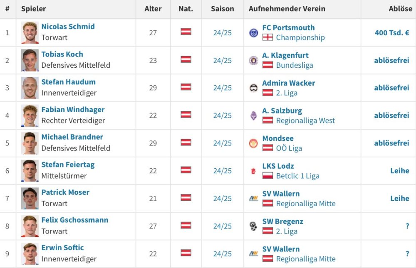Screen dimensions: 416x268
Task: Click Tobias Koch's player portrait thumbnail
Action: (30, 60)
